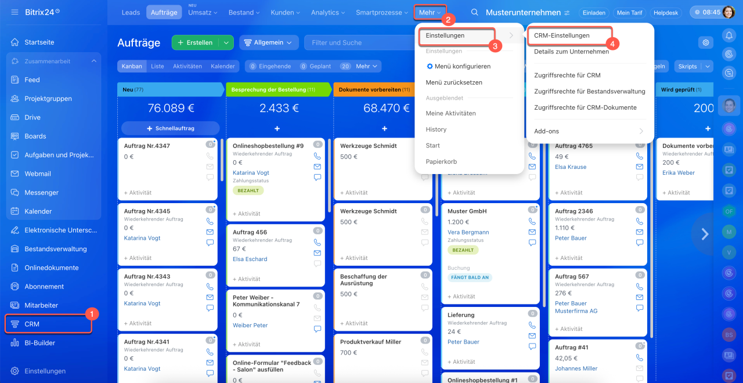The height and width of the screenshot is (383, 743).
Task: Call phone icon on Onlineshopbestellung #9 card
Action: click(317, 156)
